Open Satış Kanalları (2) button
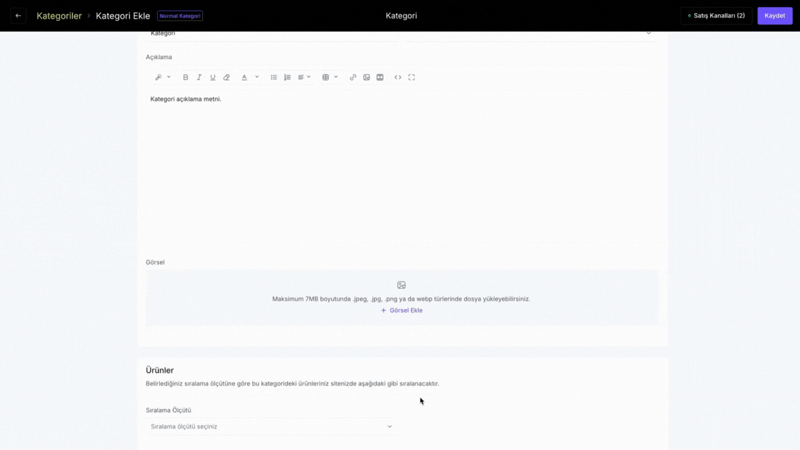This screenshot has height=450, width=800. point(717,16)
